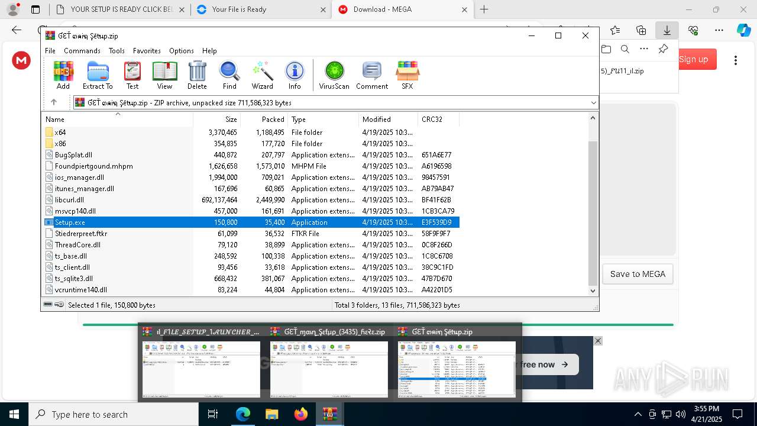Open the Tools menu
This screenshot has height=426, width=757.
(117, 51)
